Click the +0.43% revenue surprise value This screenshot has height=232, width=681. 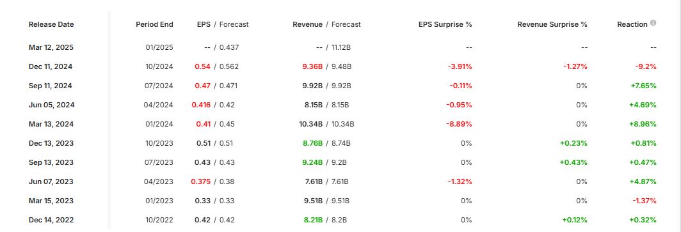(573, 162)
